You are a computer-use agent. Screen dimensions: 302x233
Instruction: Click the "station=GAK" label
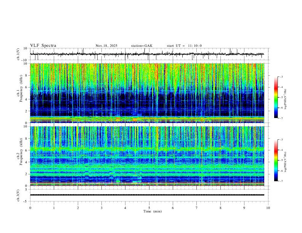click(141, 46)
